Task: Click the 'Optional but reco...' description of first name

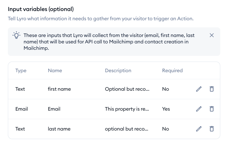Action: pyautogui.click(x=127, y=89)
